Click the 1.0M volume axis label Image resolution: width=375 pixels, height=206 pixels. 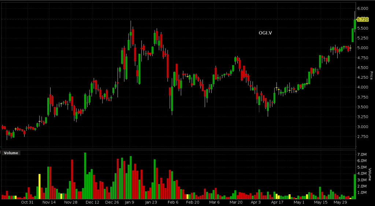click(x=362, y=192)
